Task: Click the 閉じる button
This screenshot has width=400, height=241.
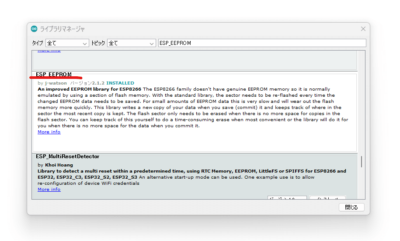Action: point(351,207)
